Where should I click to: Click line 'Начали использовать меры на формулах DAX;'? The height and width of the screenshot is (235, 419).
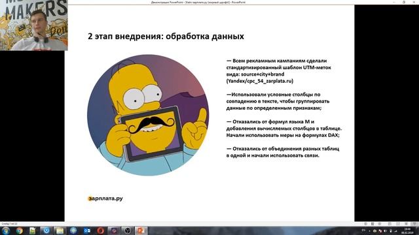pyautogui.click(x=283, y=135)
